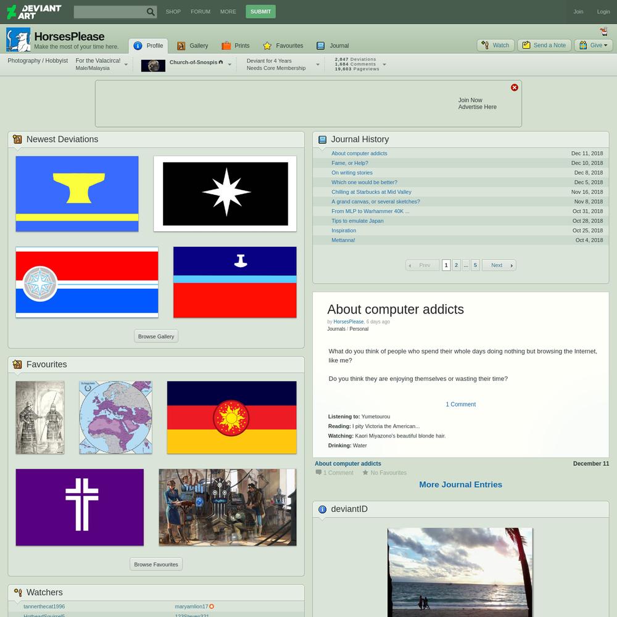Click the Journal book icon
This screenshot has height=617, width=617.
[x=321, y=46]
